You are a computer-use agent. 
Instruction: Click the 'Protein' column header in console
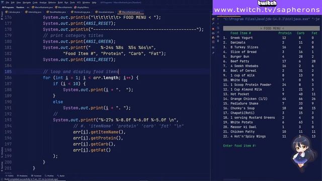[285, 33]
